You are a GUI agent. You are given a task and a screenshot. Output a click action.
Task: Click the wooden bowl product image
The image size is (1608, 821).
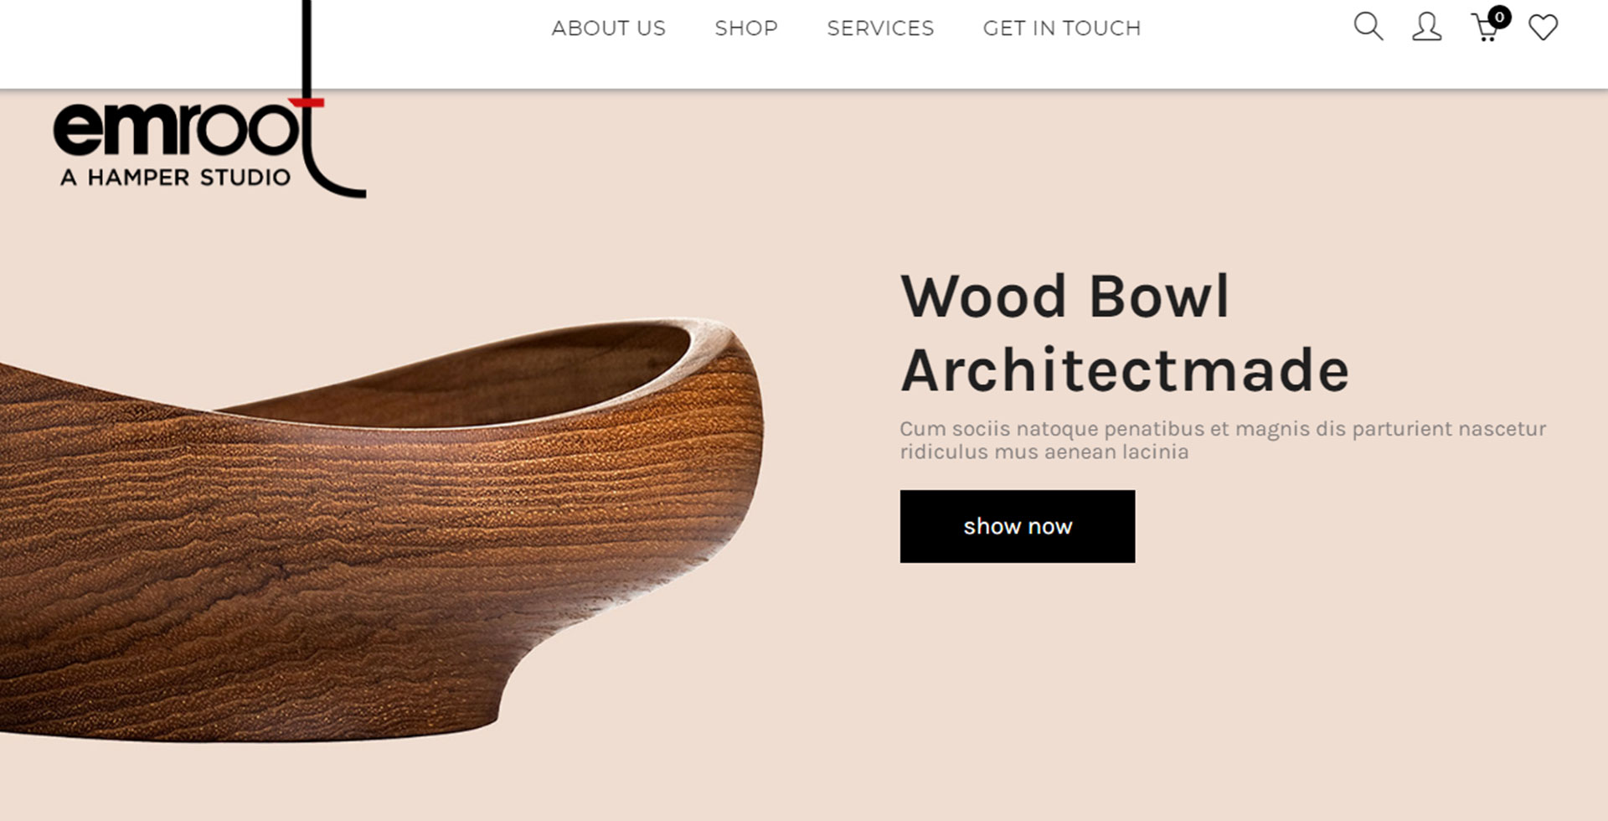pyautogui.click(x=381, y=529)
